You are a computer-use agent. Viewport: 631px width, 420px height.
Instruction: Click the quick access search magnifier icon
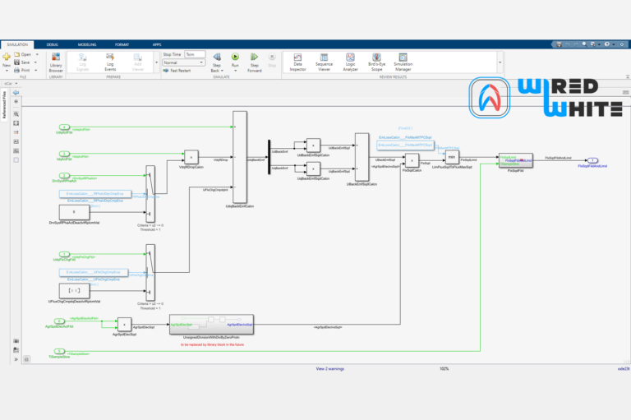tap(584, 44)
